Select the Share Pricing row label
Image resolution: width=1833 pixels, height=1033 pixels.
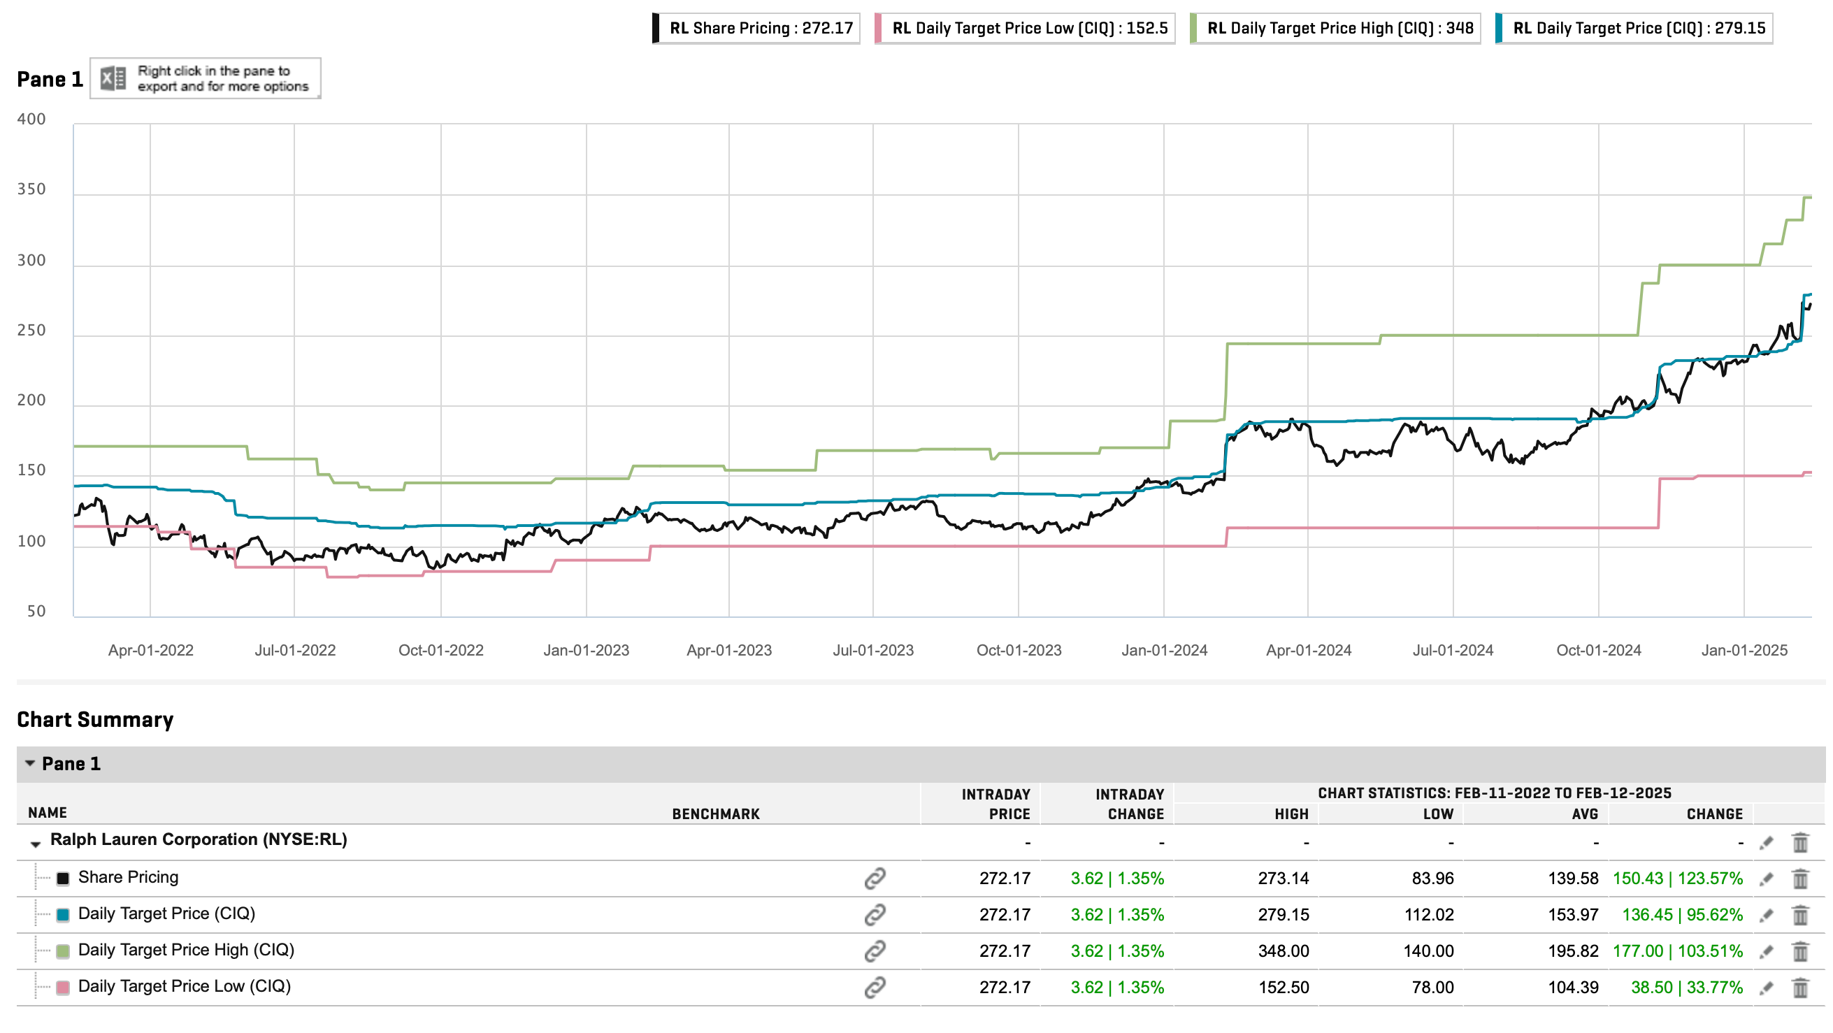128,877
